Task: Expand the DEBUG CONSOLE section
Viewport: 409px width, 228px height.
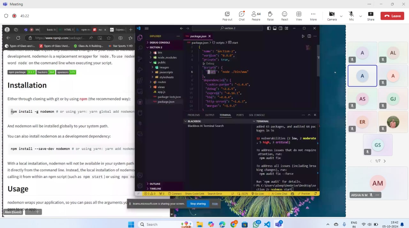Action: (x=165, y=42)
